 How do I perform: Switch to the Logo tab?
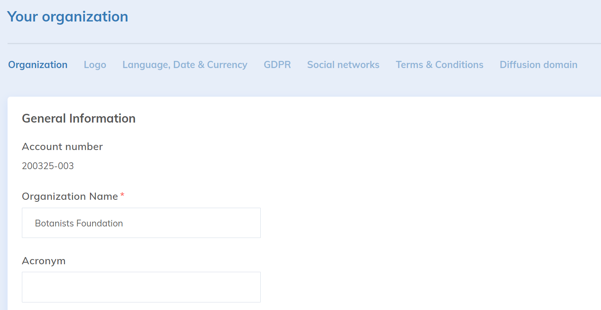click(95, 65)
